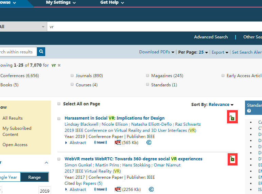Click HTML icon for Harassment in Social VR
This screenshot has height=194, width=262.
101,143
